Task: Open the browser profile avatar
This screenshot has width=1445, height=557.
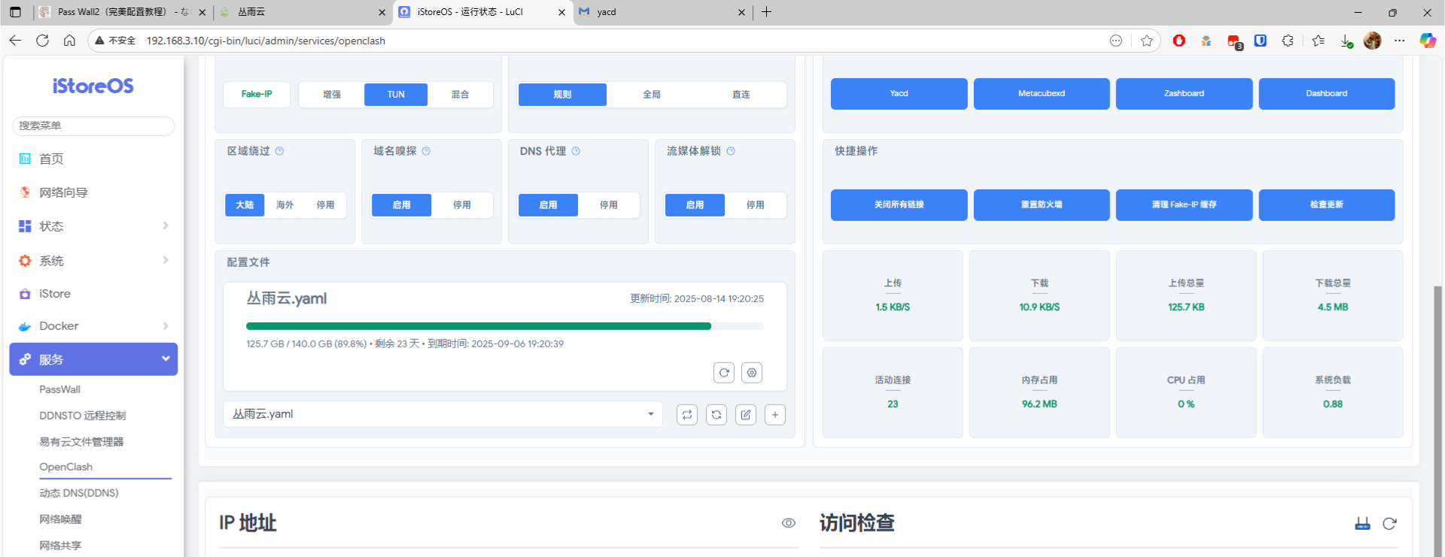Action: point(1372,41)
